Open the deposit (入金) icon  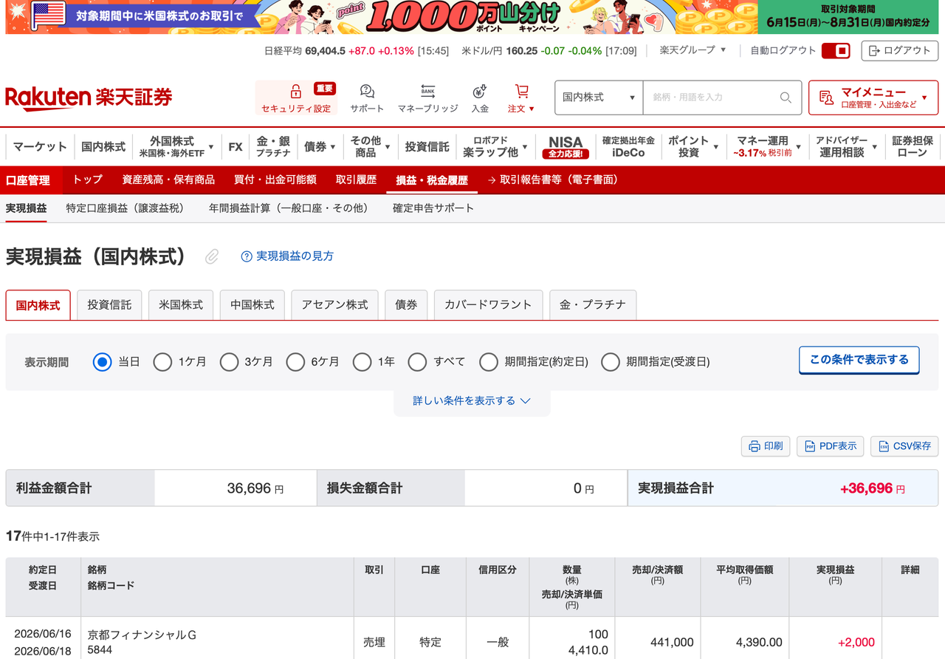click(x=480, y=92)
